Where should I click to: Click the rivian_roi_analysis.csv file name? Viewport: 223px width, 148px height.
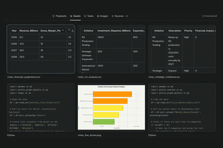click(89, 77)
